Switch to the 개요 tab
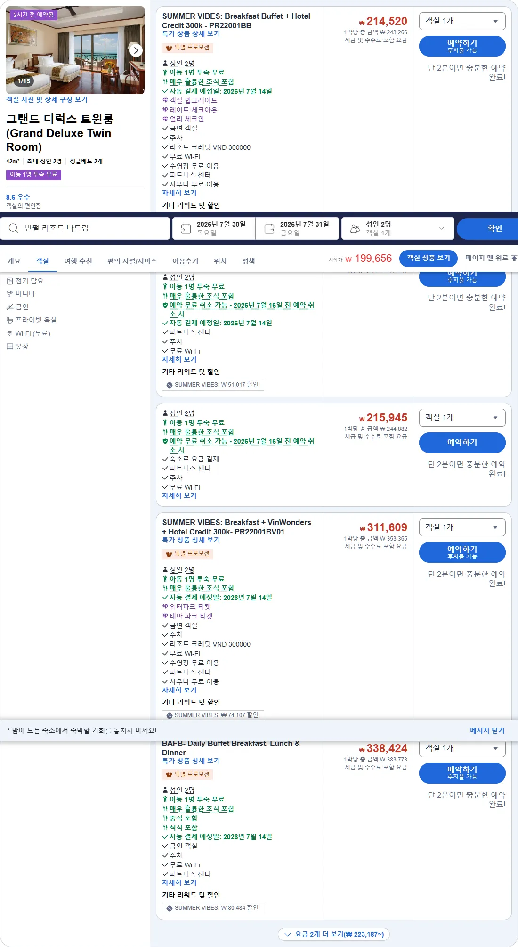Image resolution: width=518 pixels, height=947 pixels. click(14, 261)
